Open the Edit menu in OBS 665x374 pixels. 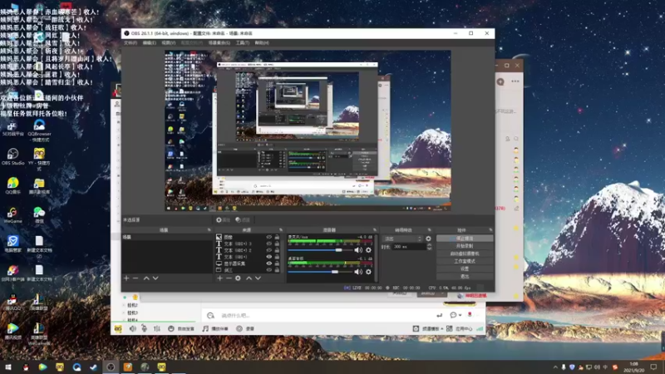click(x=150, y=43)
